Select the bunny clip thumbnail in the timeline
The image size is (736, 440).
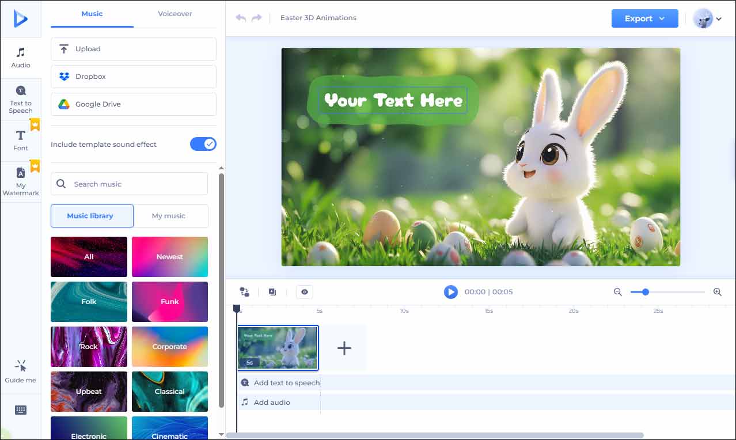(278, 348)
